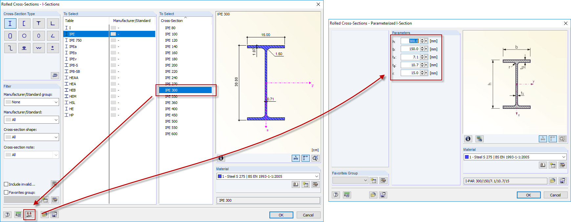The width and height of the screenshot is (571, 222).
Task: Open material library in I-Sections dialog
Action: [296, 185]
